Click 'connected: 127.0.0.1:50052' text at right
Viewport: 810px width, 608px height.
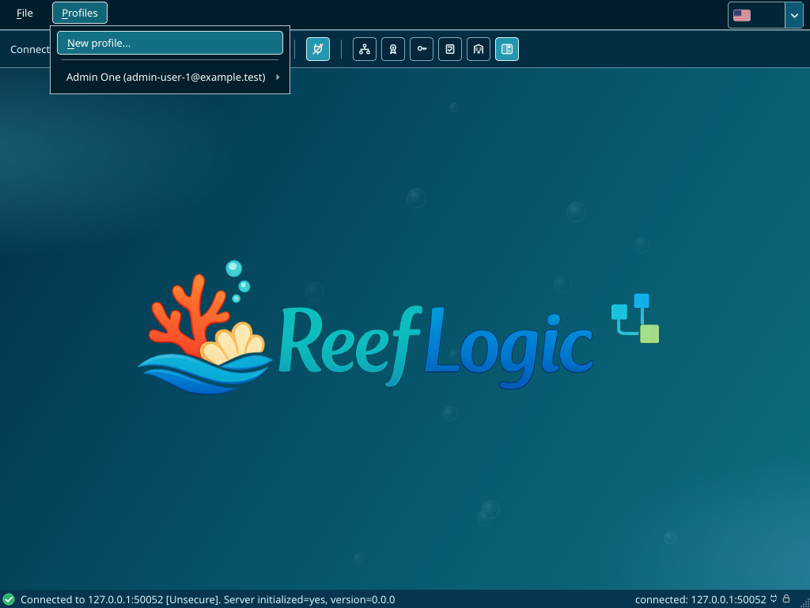tap(701, 600)
